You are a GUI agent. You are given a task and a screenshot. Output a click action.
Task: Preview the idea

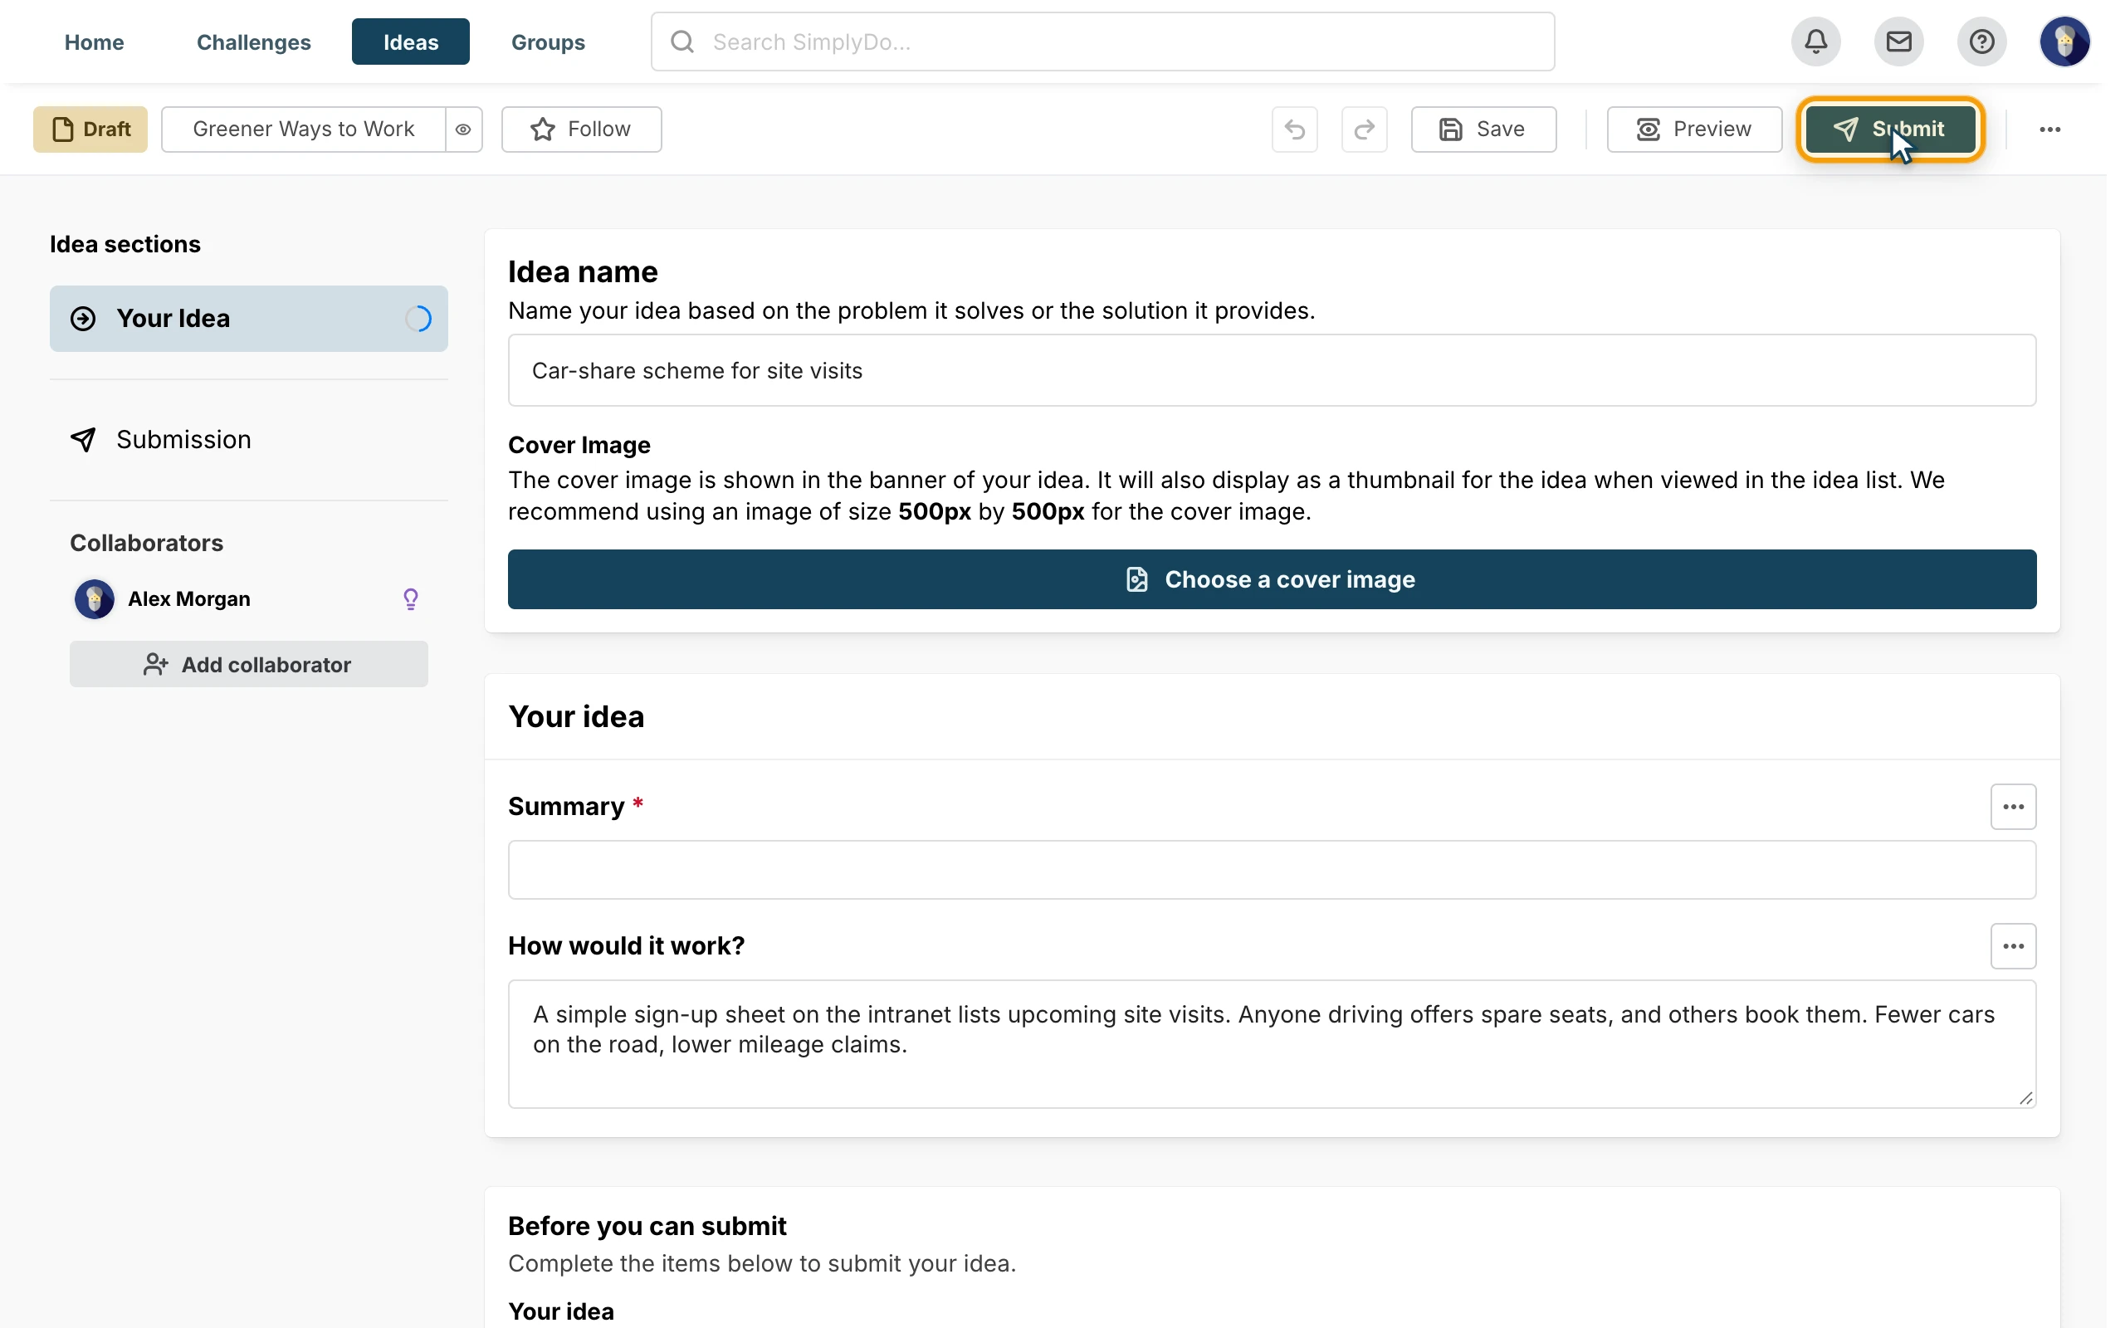click(1694, 129)
